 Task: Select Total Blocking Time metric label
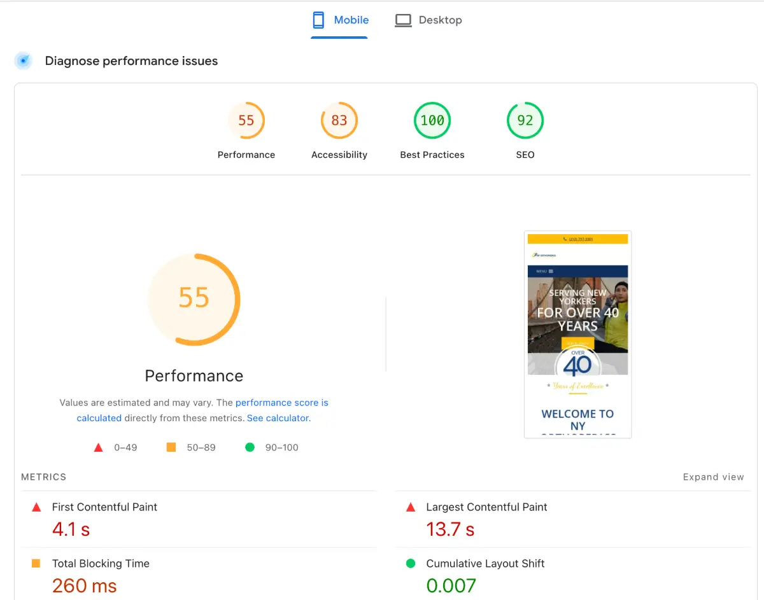click(101, 564)
